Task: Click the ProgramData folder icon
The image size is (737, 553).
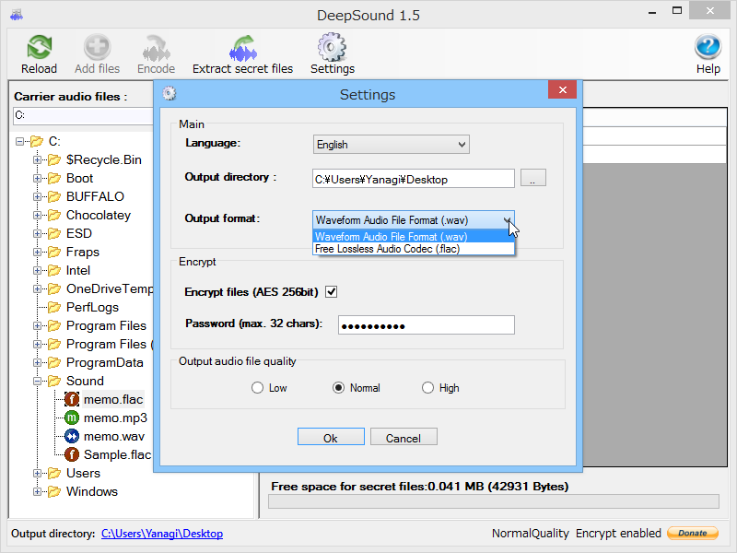Action: click(54, 362)
